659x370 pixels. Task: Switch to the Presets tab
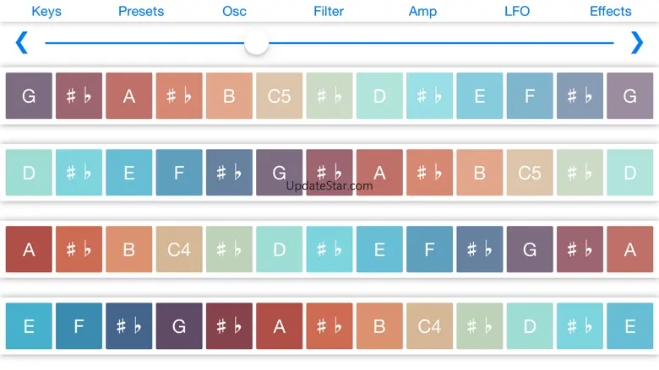pyautogui.click(x=141, y=11)
